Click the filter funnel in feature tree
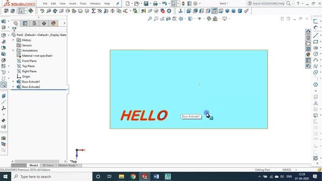 tap(14, 29)
